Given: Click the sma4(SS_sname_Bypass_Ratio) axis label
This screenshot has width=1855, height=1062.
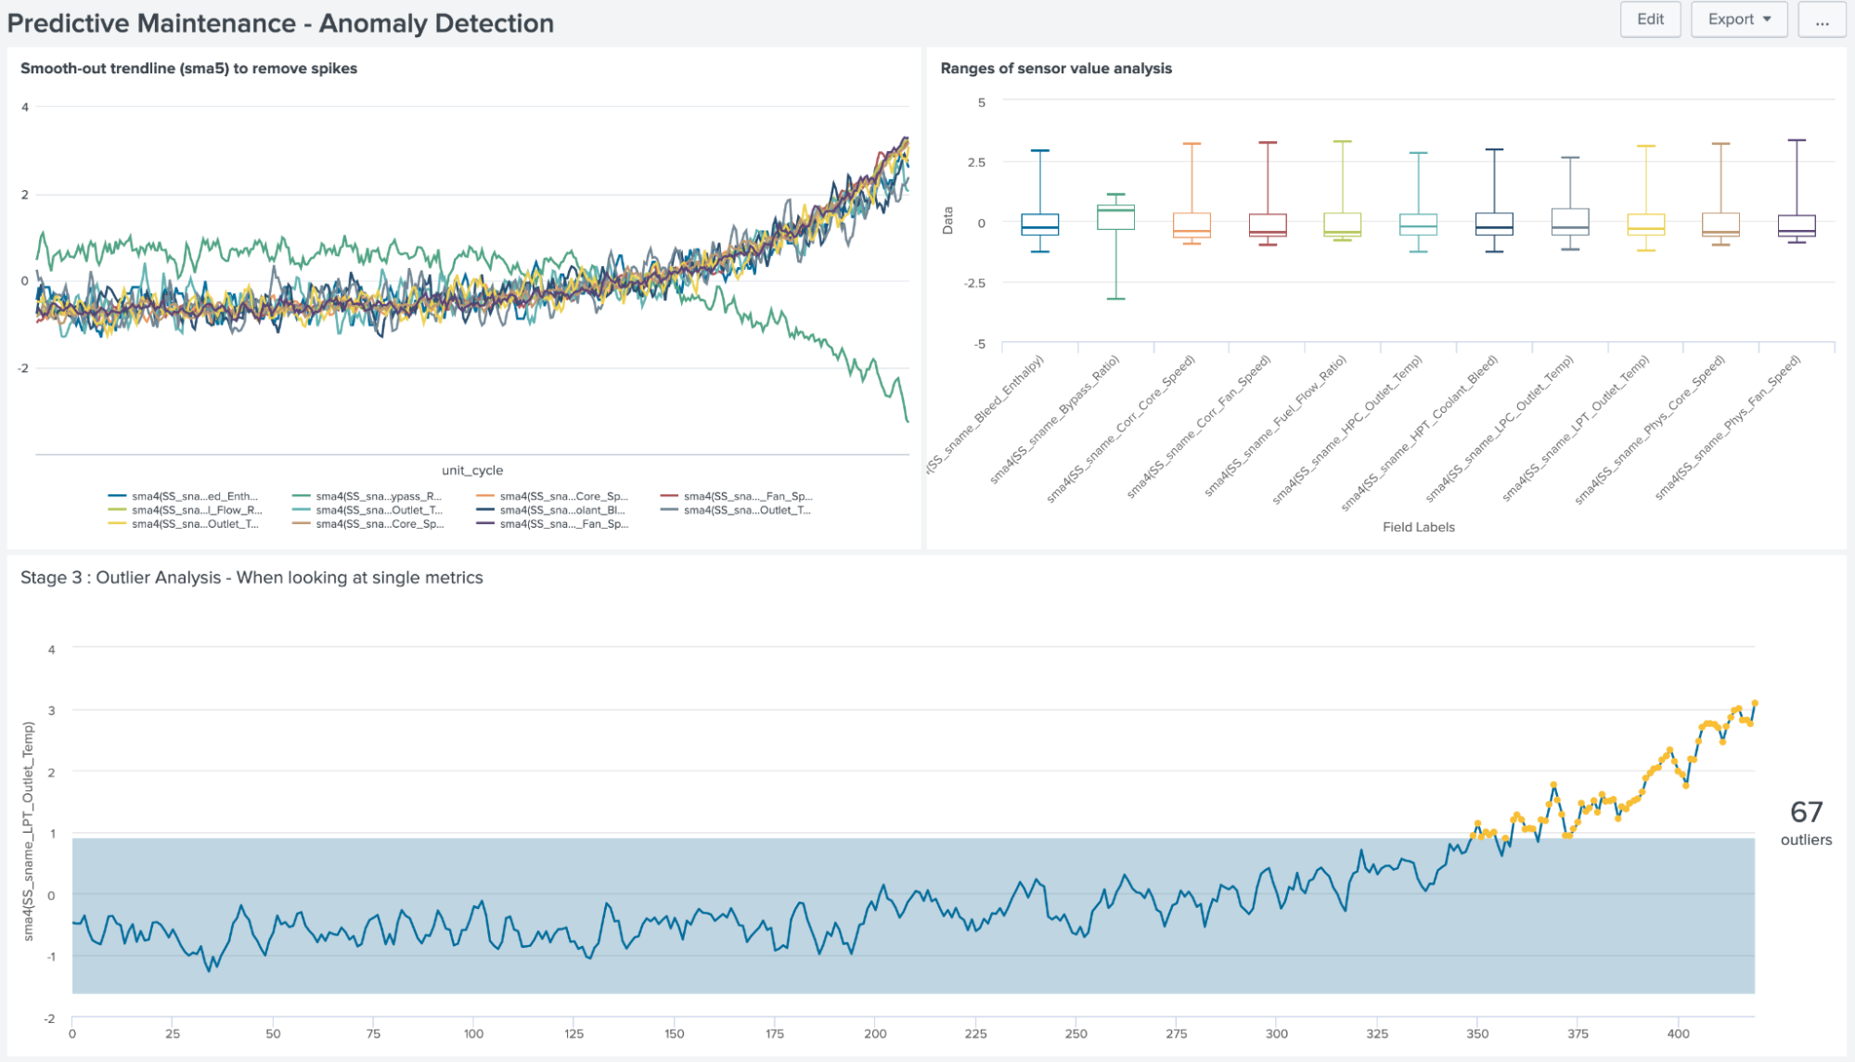Looking at the screenshot, I should click(1055, 419).
